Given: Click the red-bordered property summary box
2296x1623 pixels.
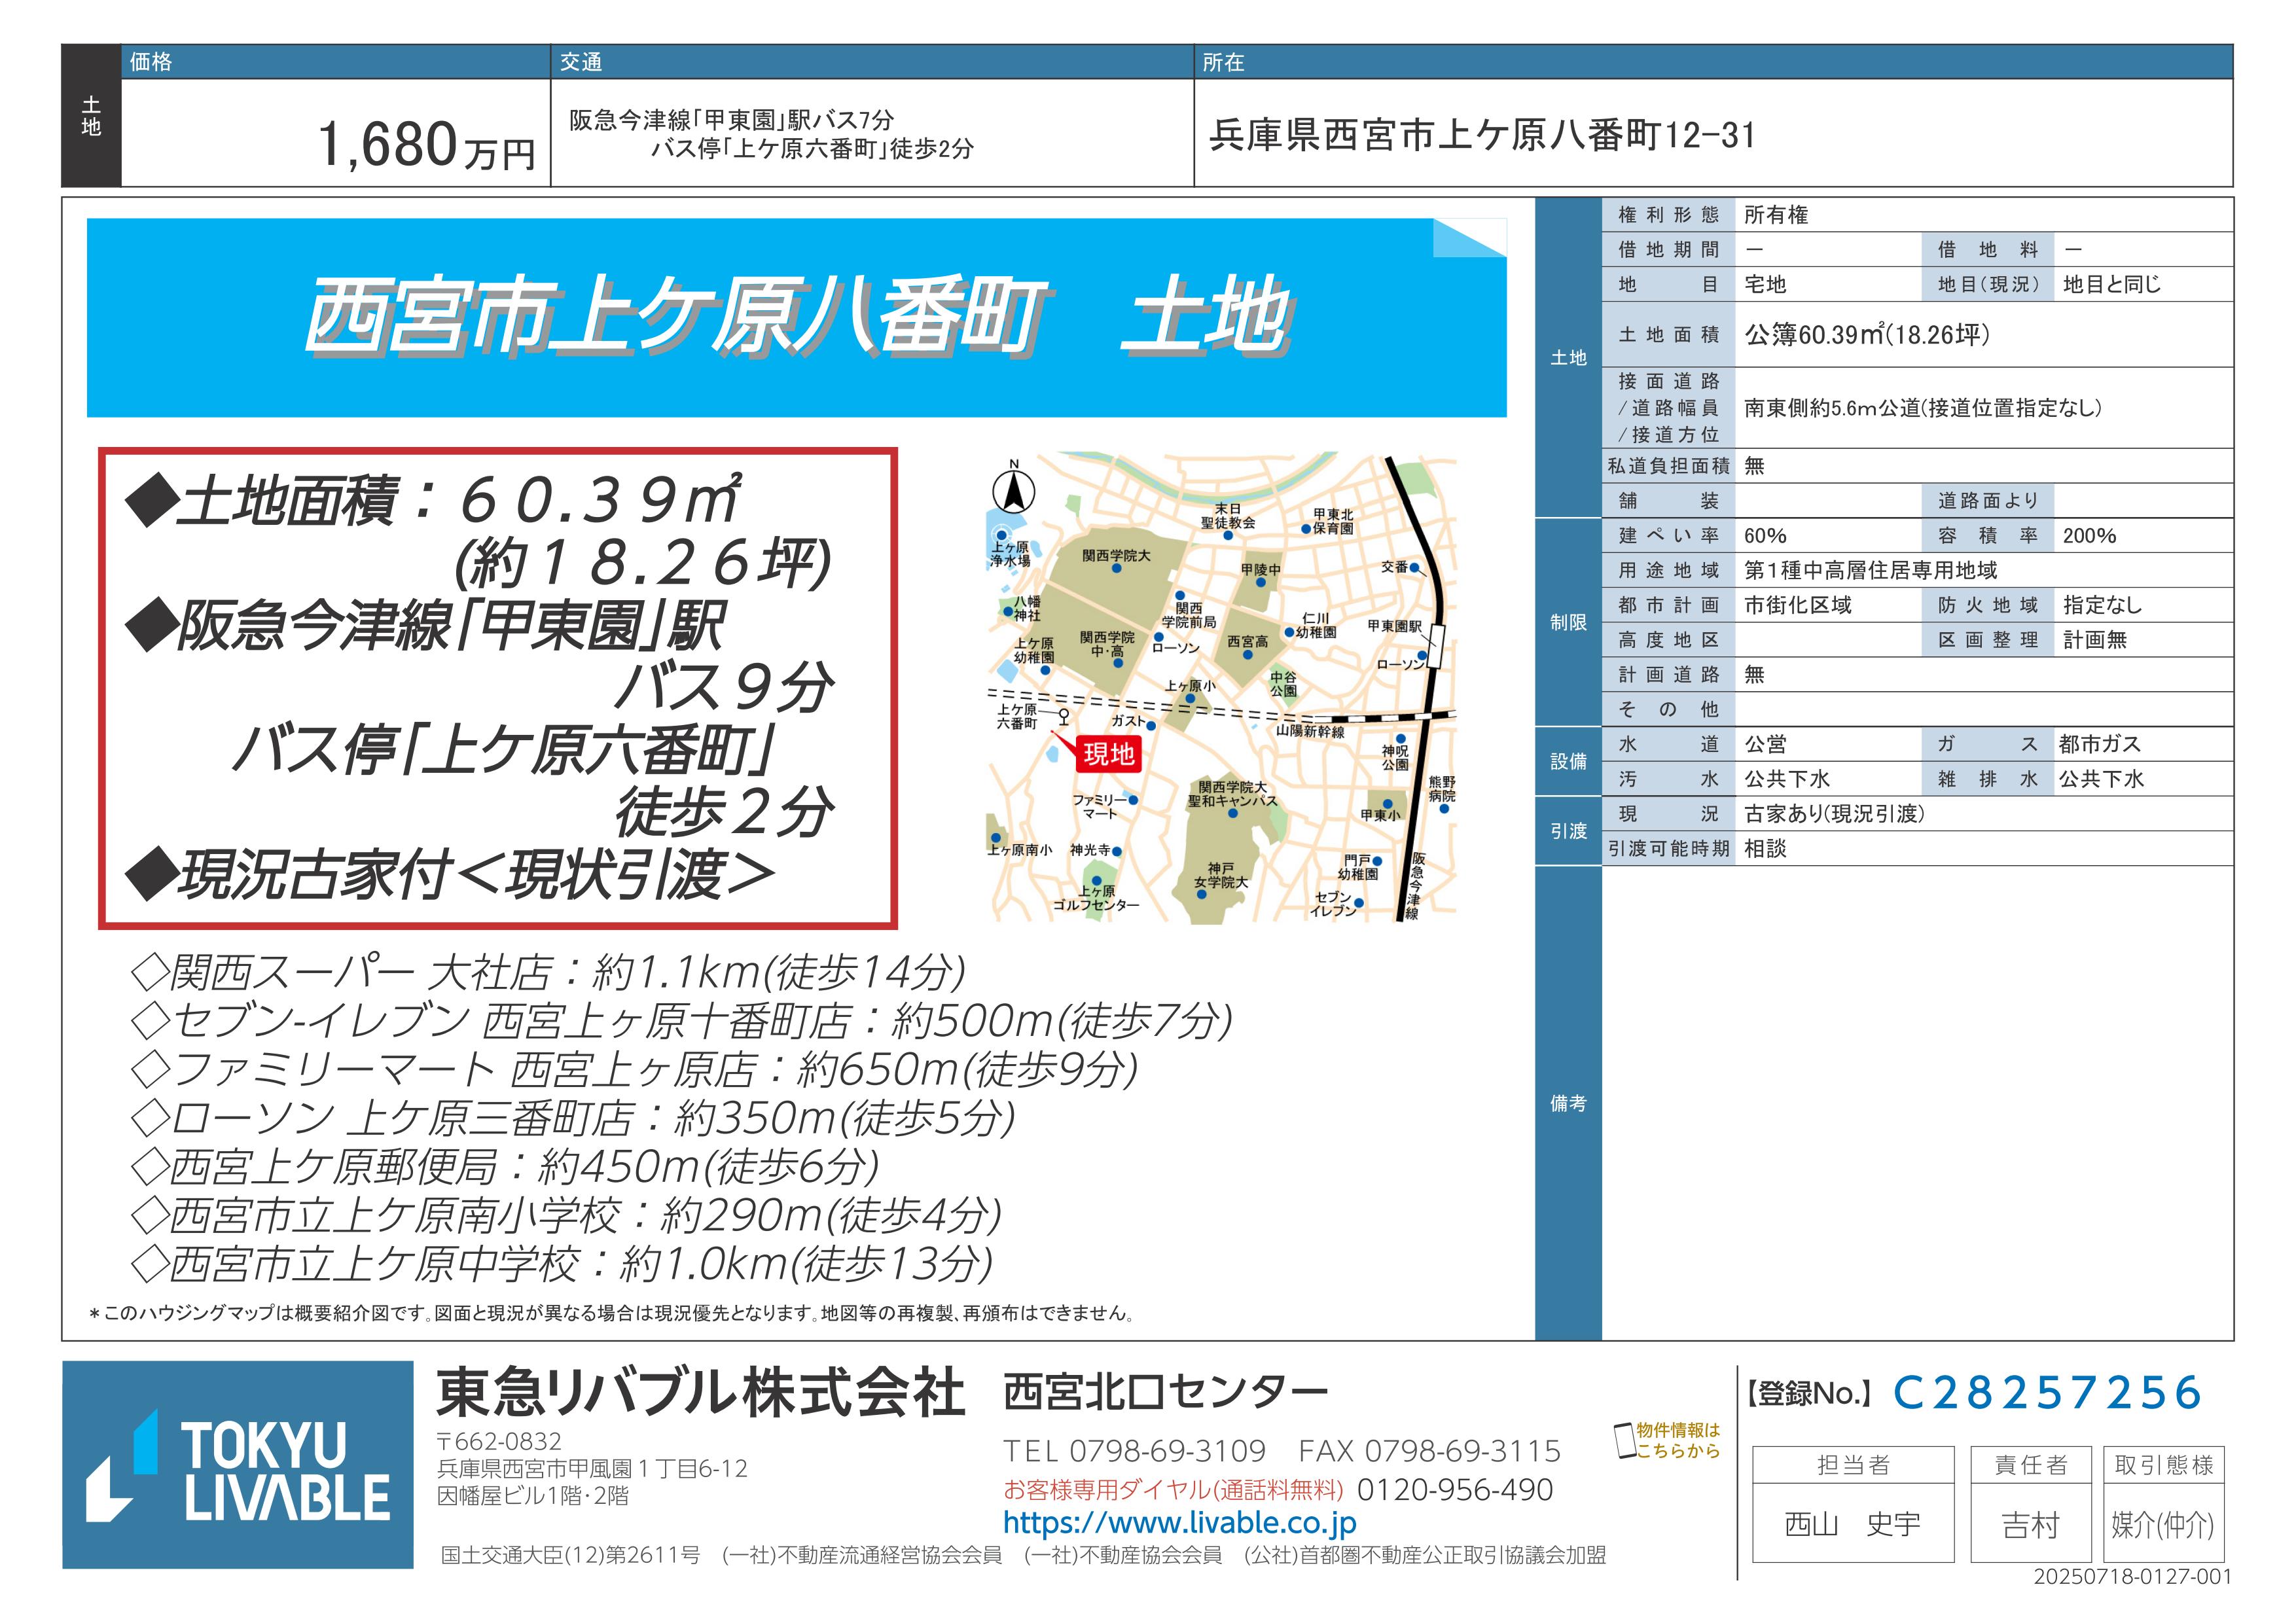Looking at the screenshot, I should pos(497,687).
